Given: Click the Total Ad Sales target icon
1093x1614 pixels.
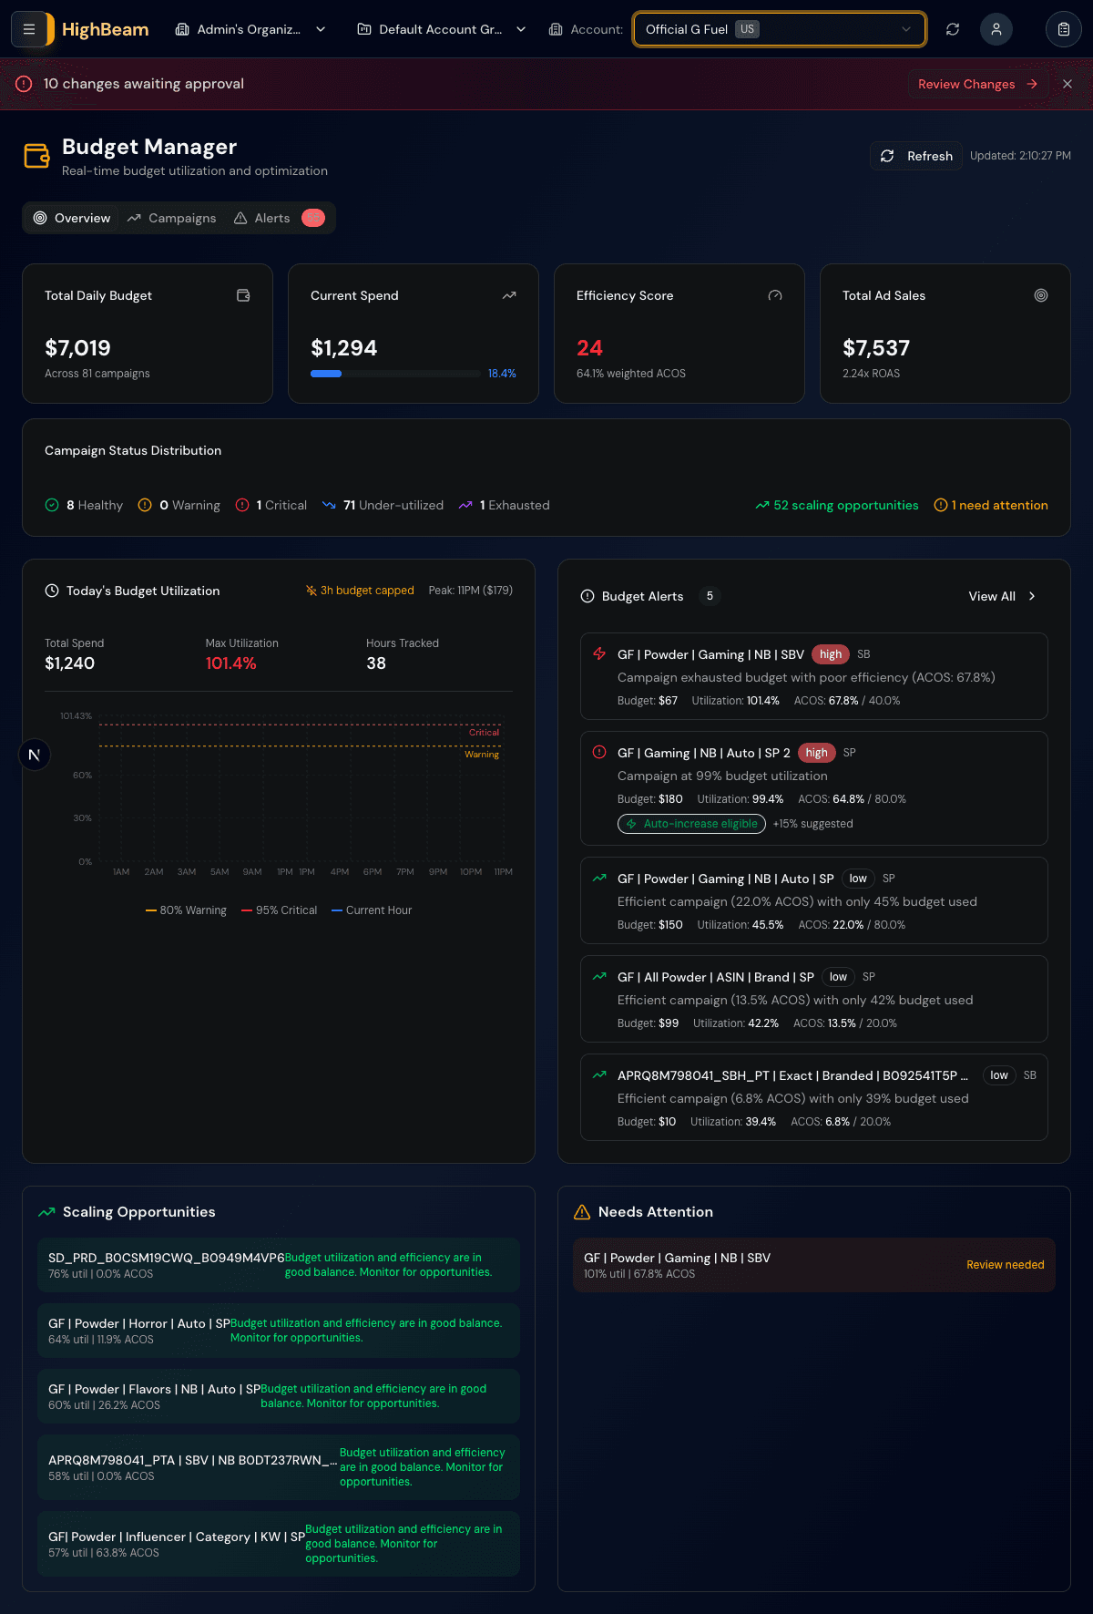Looking at the screenshot, I should pyautogui.click(x=1041, y=295).
